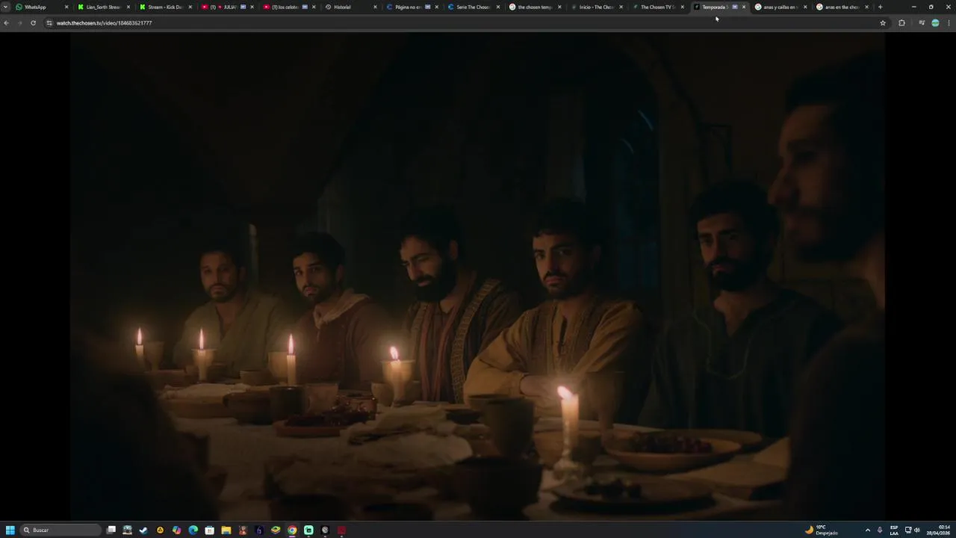Open the Extensions puzzle icon
The image size is (956, 538).
(x=901, y=23)
